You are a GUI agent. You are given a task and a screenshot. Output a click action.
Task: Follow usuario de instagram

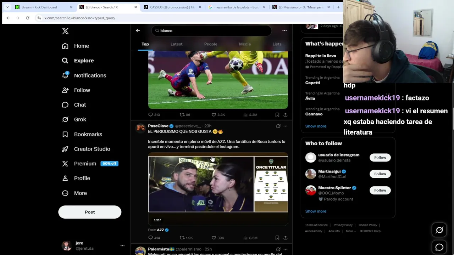point(380,158)
